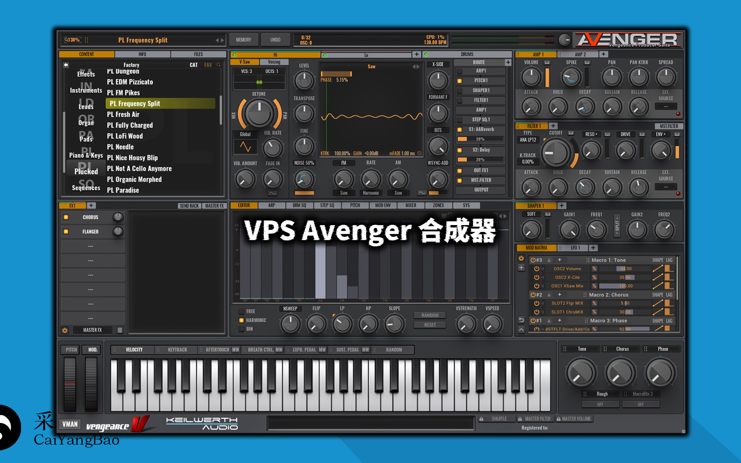Click the Global vibrato waveform icon
The height and width of the screenshot is (463, 741).
pos(245,147)
